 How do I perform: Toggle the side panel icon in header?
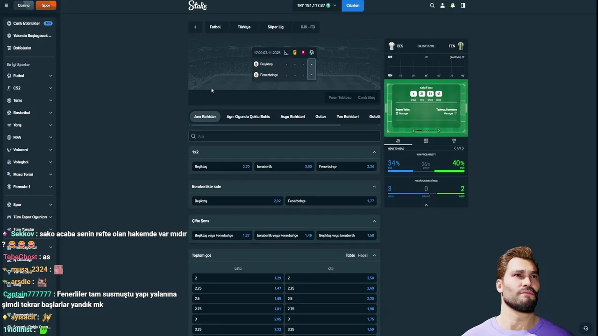pos(463,6)
